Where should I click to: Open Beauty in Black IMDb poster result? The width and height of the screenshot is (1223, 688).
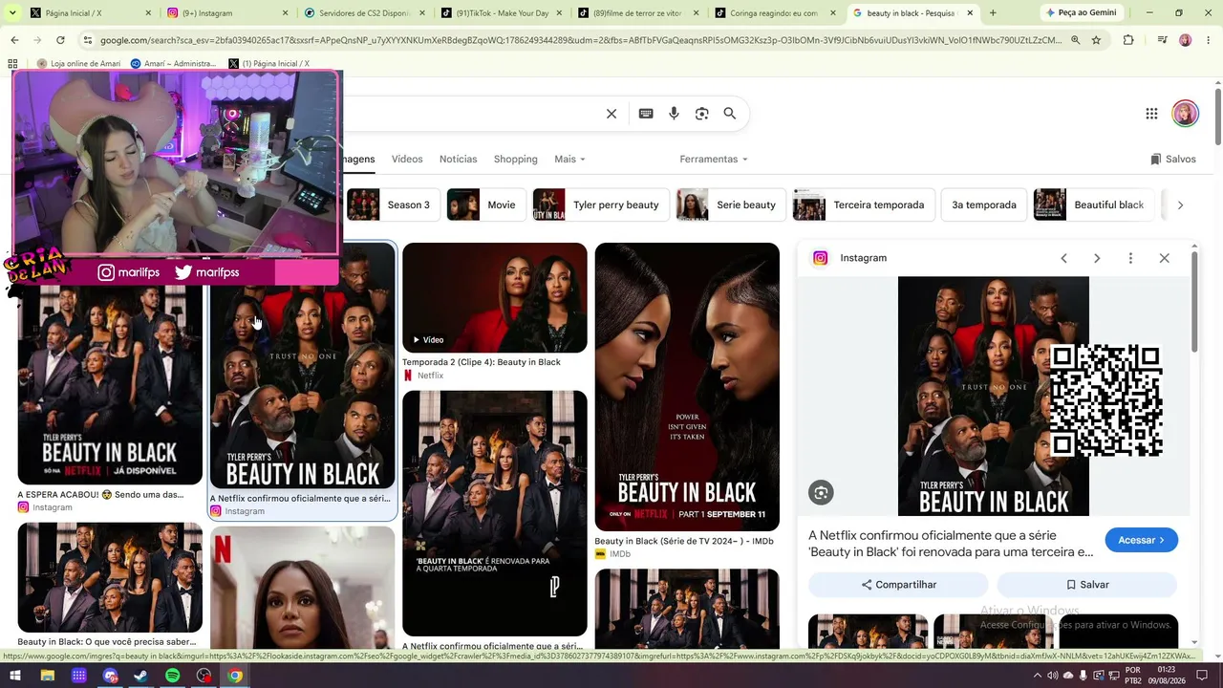point(687,387)
